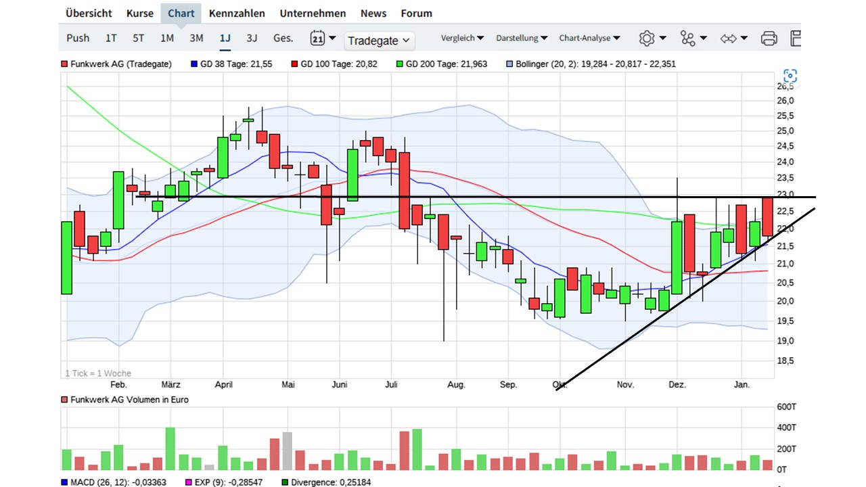The image size is (866, 487).
Task: Click the April label on the time axis
Action: 223,385
